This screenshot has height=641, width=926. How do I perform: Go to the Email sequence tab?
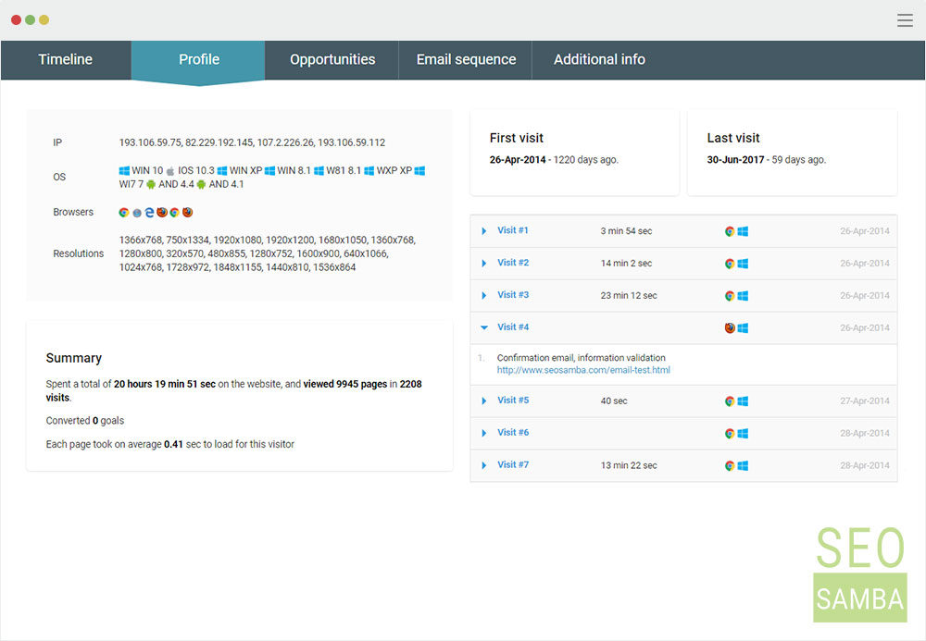click(x=466, y=60)
